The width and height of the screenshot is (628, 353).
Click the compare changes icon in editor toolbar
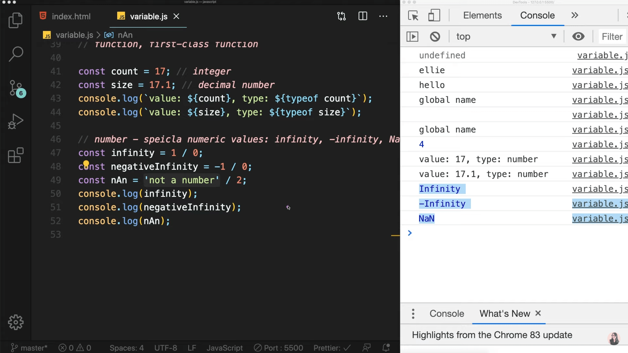(341, 16)
